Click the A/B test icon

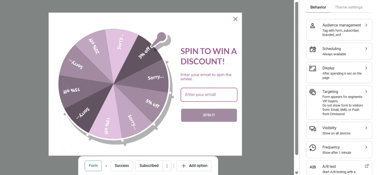click(312, 167)
